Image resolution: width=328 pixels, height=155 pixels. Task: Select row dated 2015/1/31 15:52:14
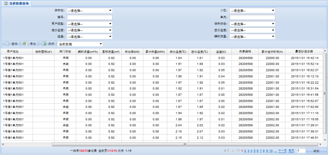(x=162, y=64)
